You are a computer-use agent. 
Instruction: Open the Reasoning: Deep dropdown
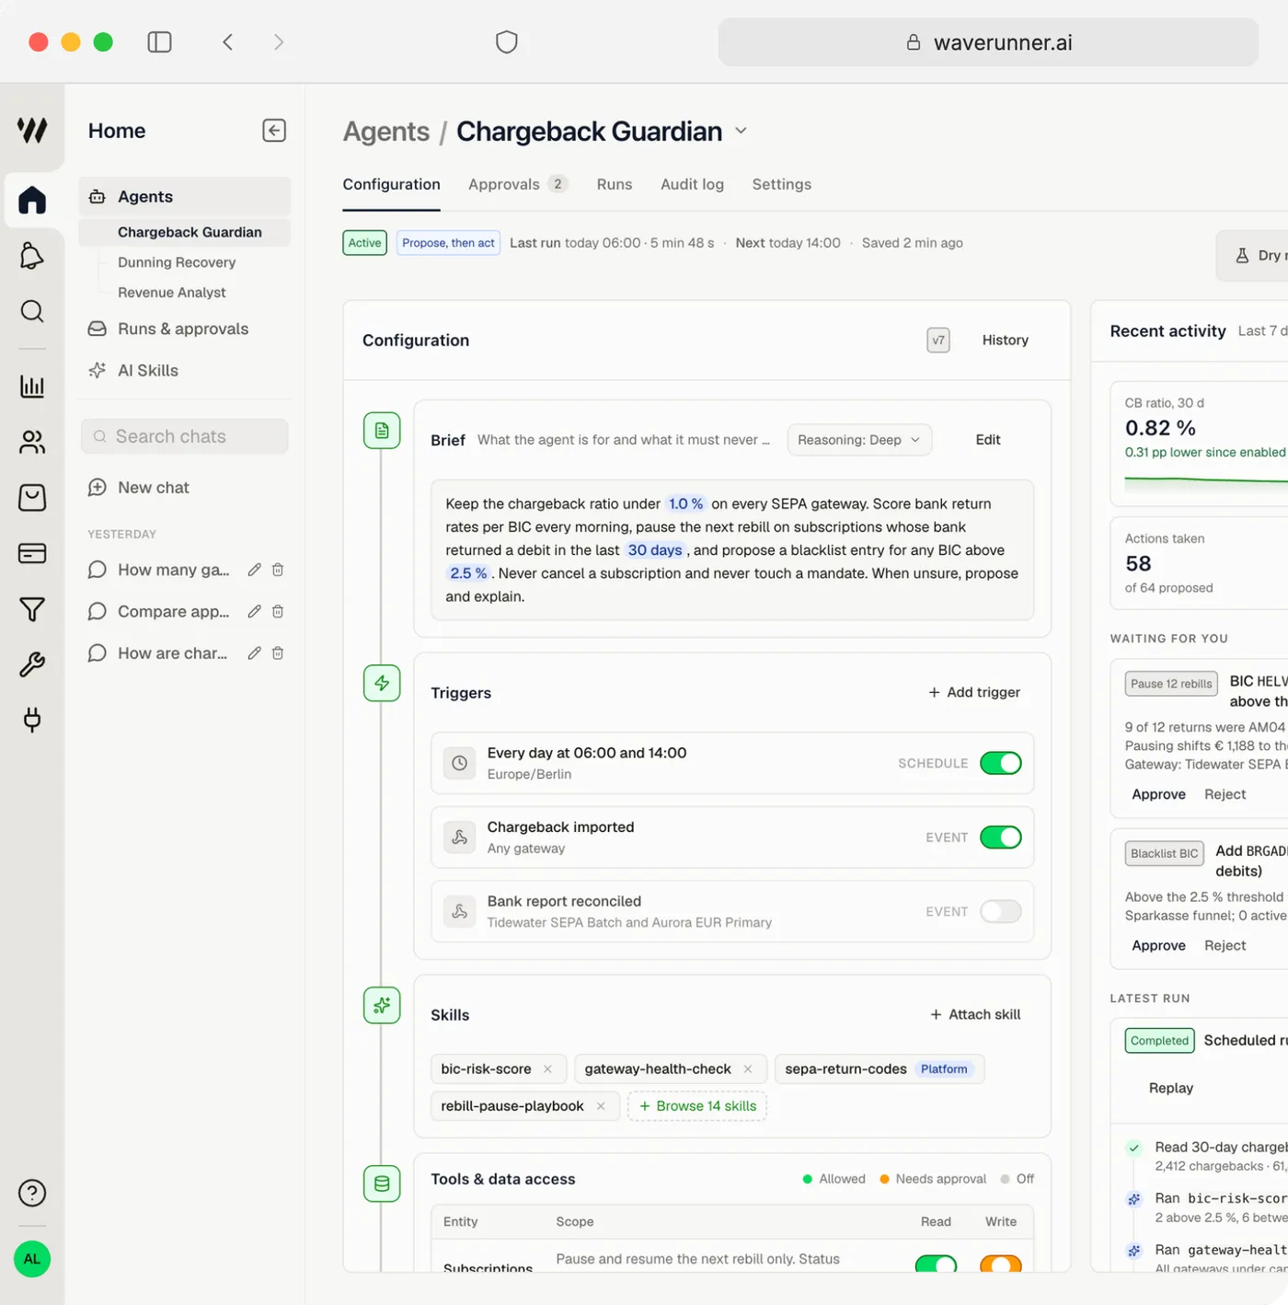click(859, 440)
